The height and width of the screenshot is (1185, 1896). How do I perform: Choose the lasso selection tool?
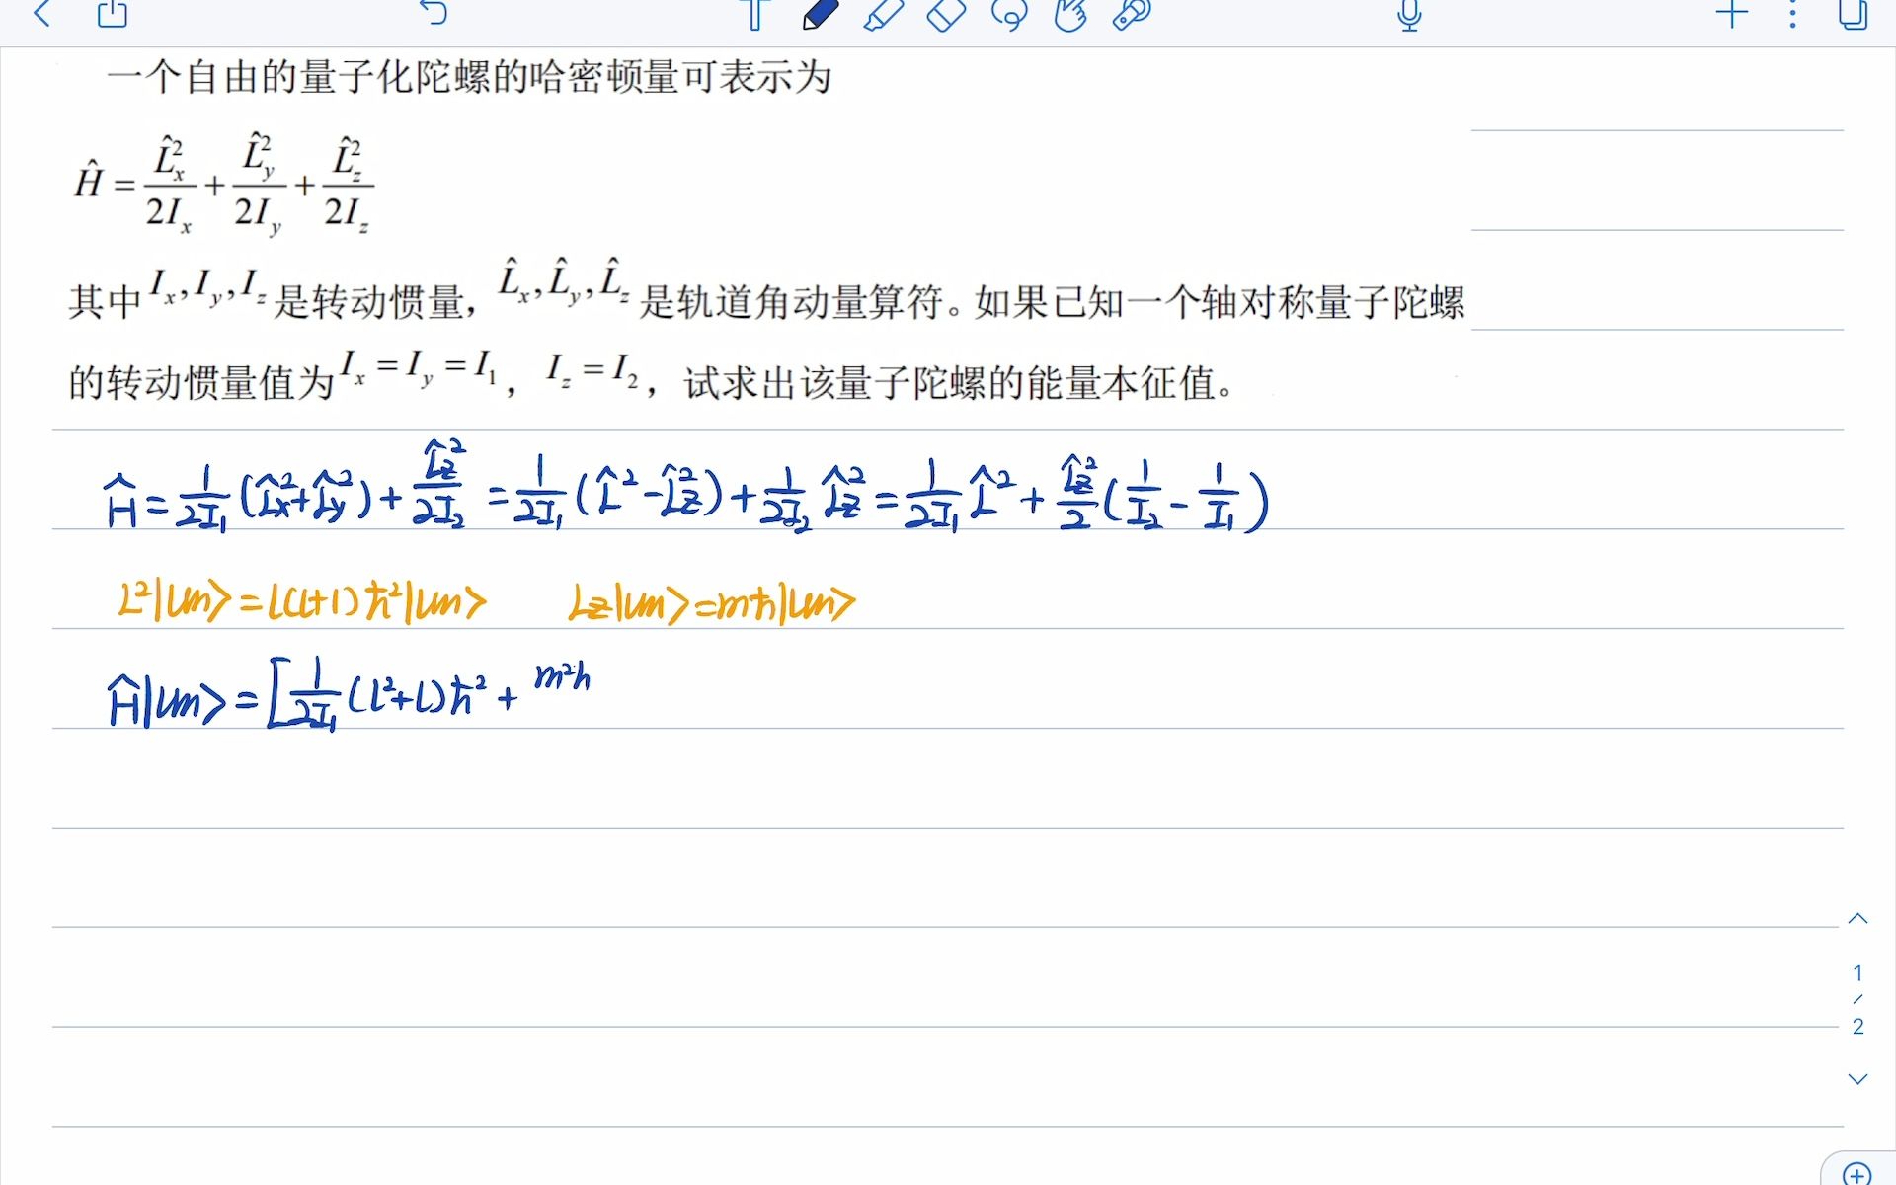pos(1008,15)
